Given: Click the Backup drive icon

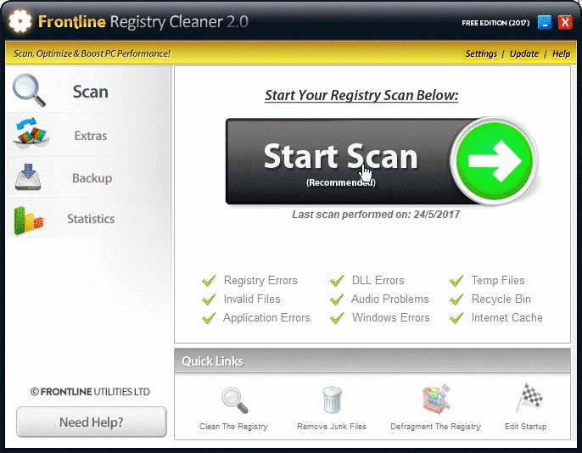Looking at the screenshot, I should [28, 177].
